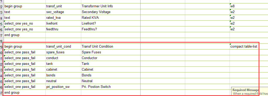Select the 'Cabinet' label cell

(x=110, y=70)
